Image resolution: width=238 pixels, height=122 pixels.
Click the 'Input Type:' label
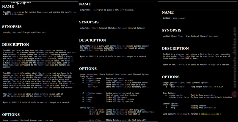click(169, 85)
